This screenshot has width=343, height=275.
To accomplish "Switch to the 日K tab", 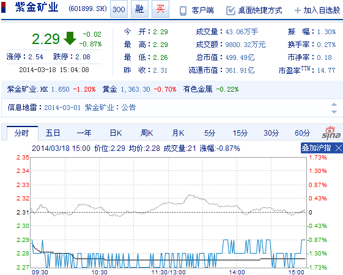I will pos(116,133).
